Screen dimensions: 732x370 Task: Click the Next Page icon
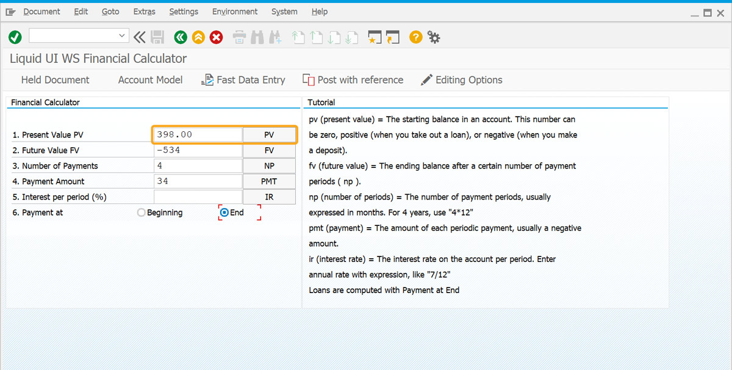point(333,37)
